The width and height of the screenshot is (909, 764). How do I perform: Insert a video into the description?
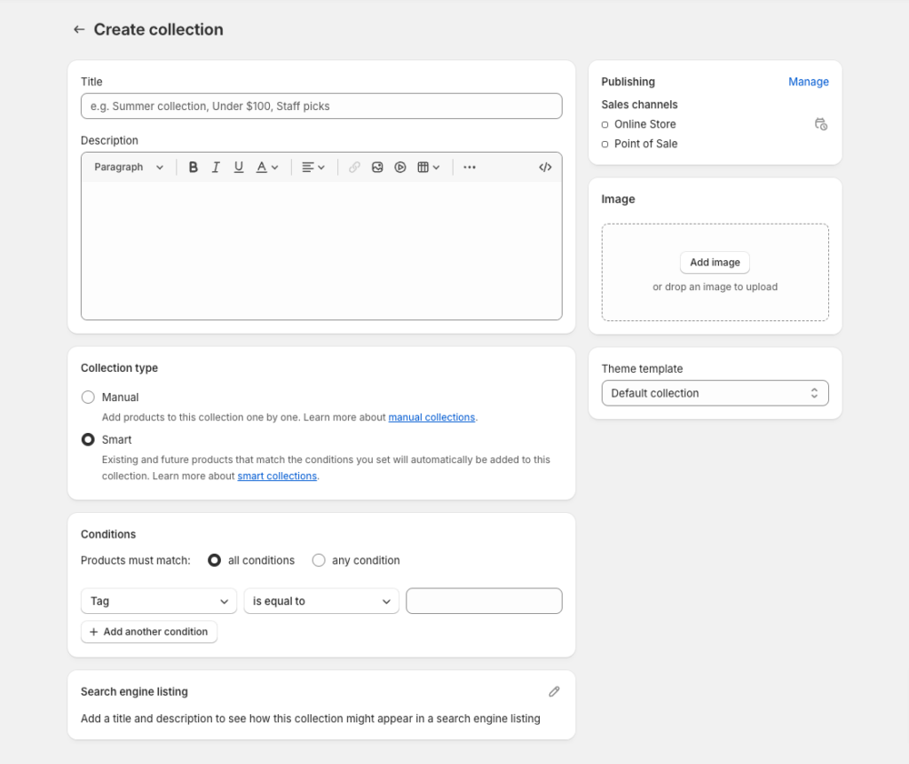[x=400, y=167]
